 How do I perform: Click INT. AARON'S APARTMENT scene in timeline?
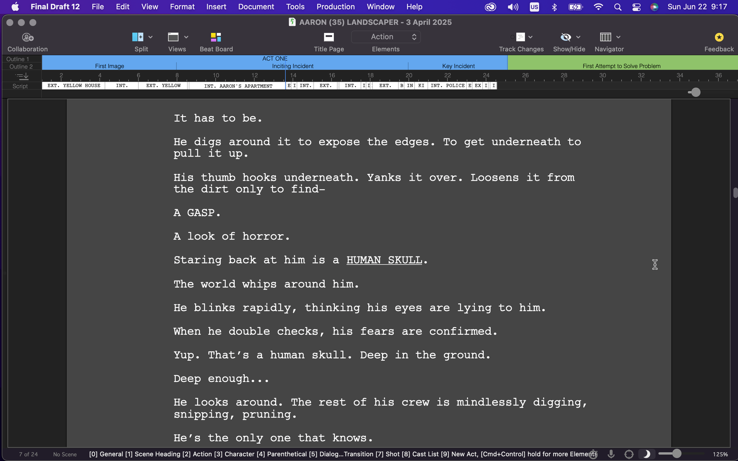coord(238,86)
